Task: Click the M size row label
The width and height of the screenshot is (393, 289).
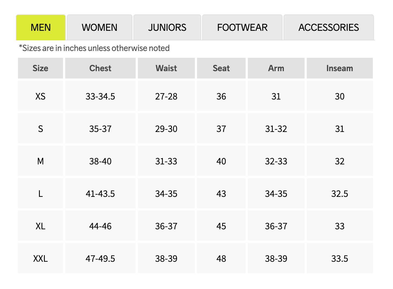Action: click(x=40, y=161)
